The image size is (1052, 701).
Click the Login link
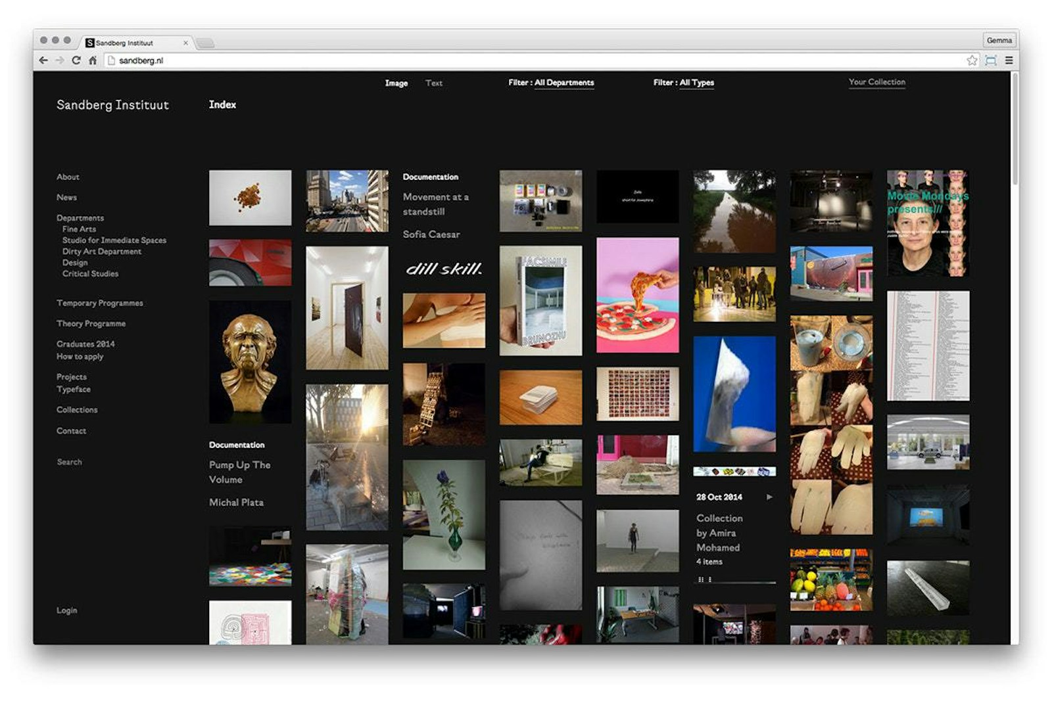point(66,610)
